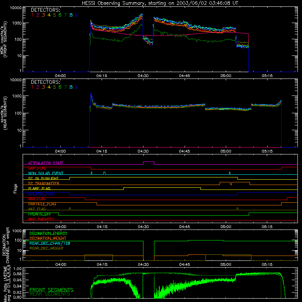Click detector 2 legend number in rear plot
302x302 pixels.
point(38,87)
